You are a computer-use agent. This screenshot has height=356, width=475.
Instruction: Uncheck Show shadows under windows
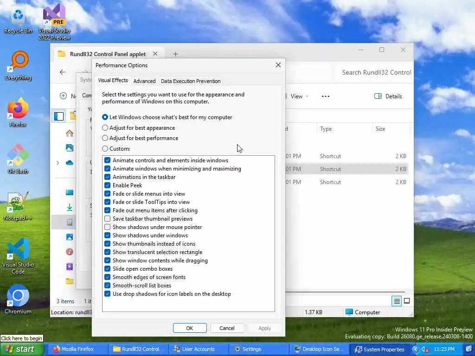(107, 235)
